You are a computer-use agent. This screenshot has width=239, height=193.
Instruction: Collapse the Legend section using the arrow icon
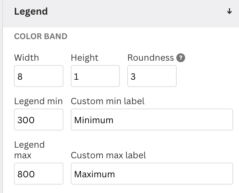229,11
